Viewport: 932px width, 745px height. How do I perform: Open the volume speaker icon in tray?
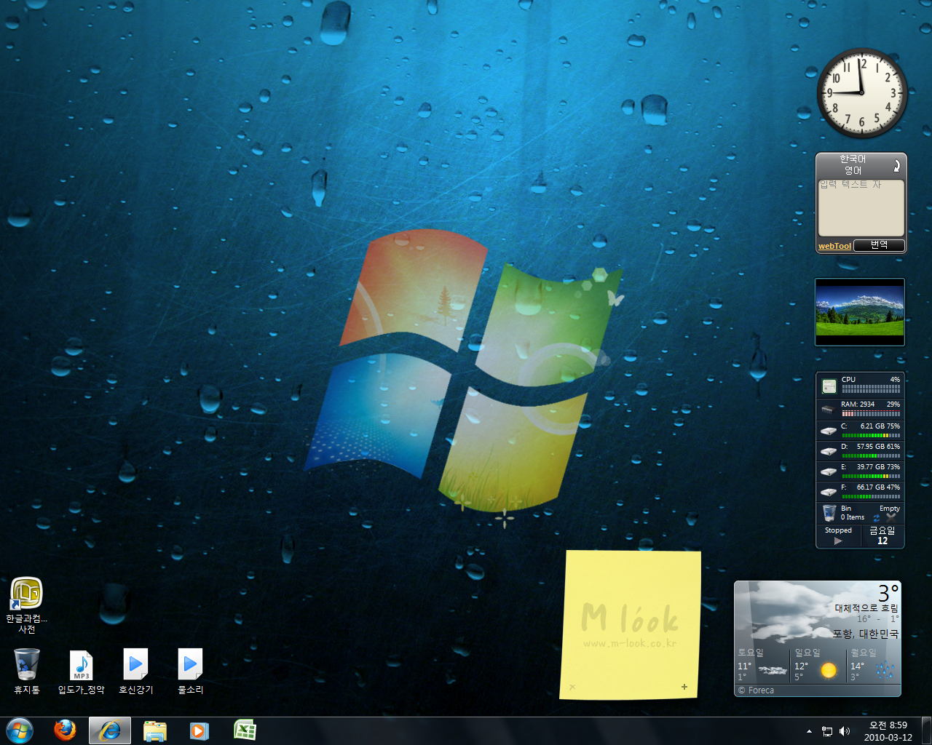pyautogui.click(x=845, y=731)
